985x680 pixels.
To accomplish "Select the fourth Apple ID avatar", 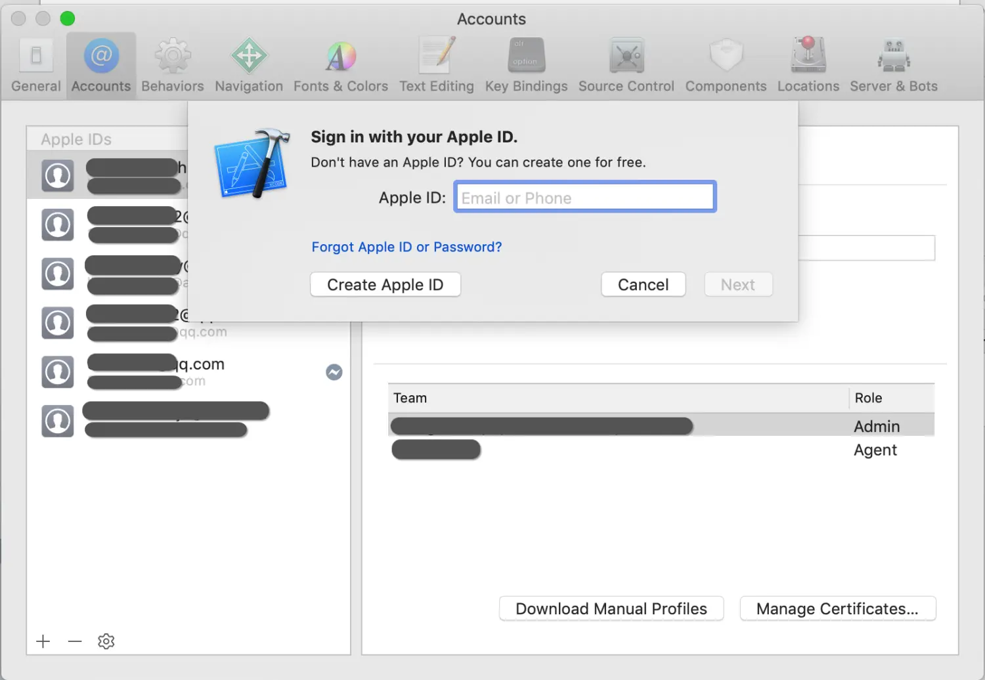I will [x=58, y=323].
